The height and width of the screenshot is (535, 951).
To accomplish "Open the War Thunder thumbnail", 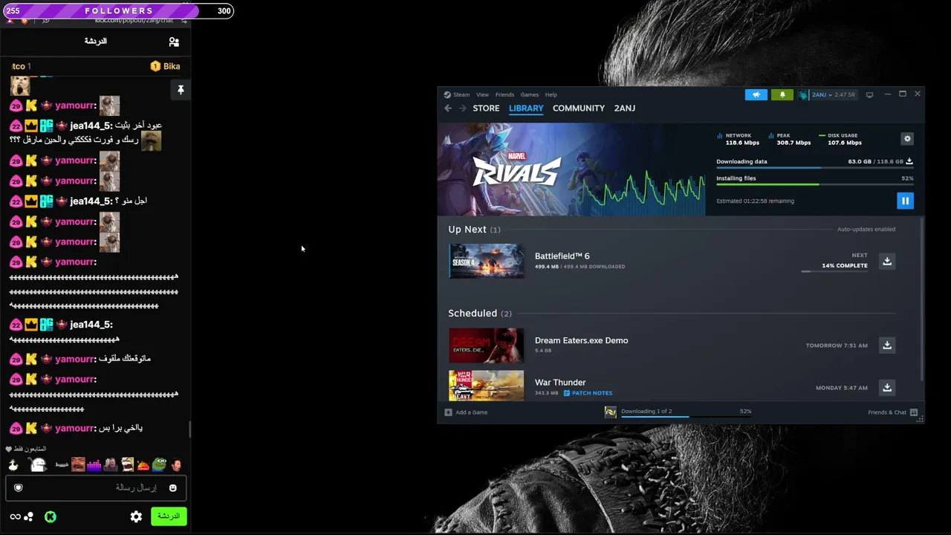I will click(486, 386).
